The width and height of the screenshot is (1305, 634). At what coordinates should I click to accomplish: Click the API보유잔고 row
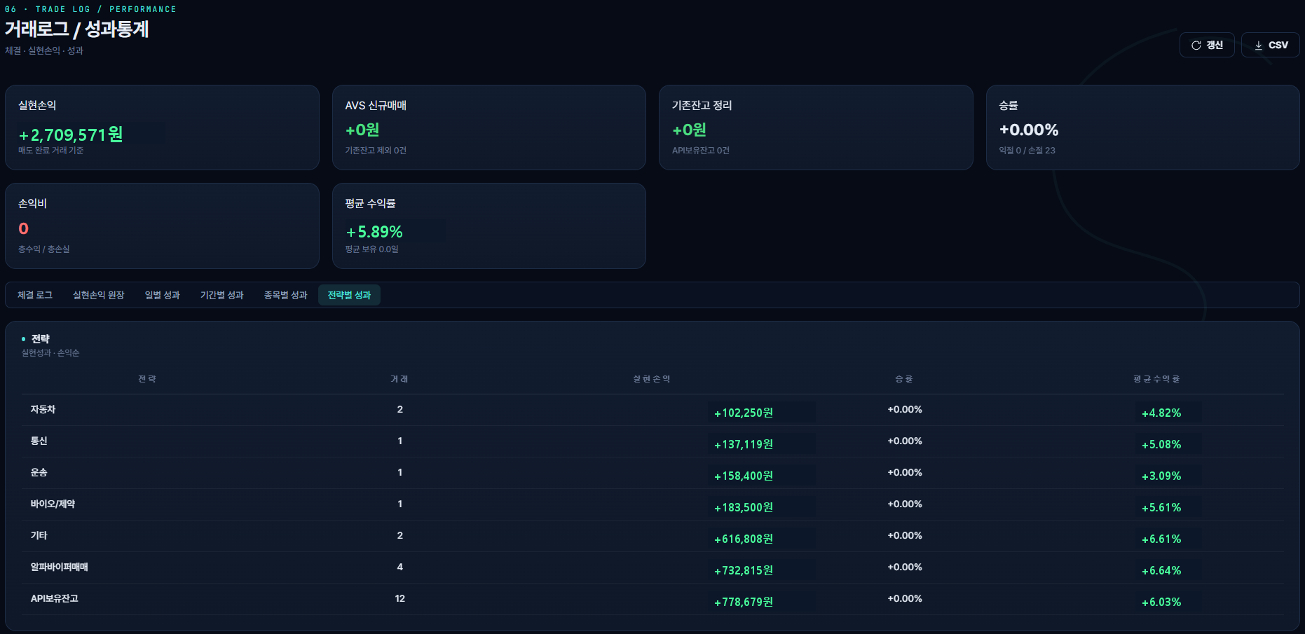652,599
